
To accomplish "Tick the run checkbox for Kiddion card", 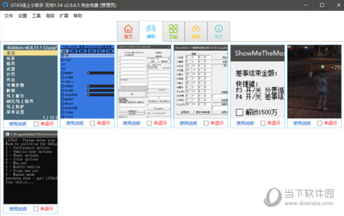I will click(36, 124).
